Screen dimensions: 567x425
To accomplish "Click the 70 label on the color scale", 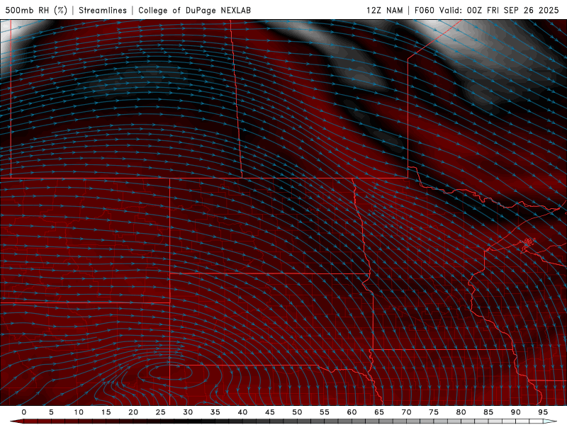I will pos(406,412).
